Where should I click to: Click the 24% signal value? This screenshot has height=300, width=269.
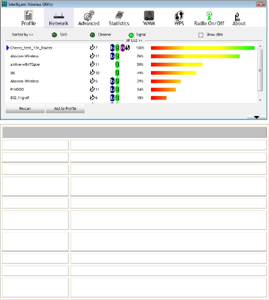140,89
